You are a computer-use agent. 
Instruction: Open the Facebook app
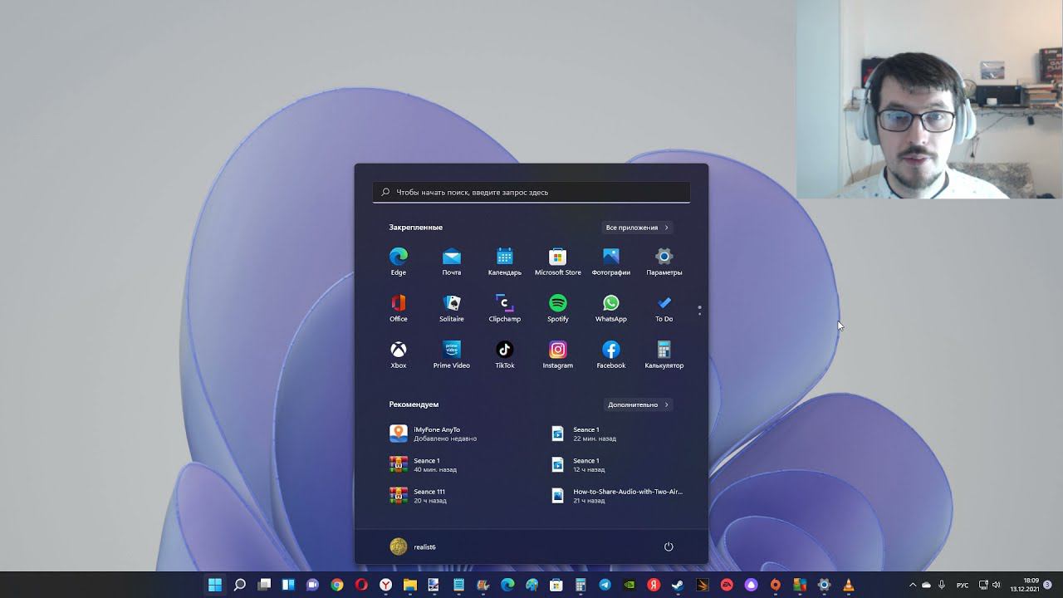611,355
